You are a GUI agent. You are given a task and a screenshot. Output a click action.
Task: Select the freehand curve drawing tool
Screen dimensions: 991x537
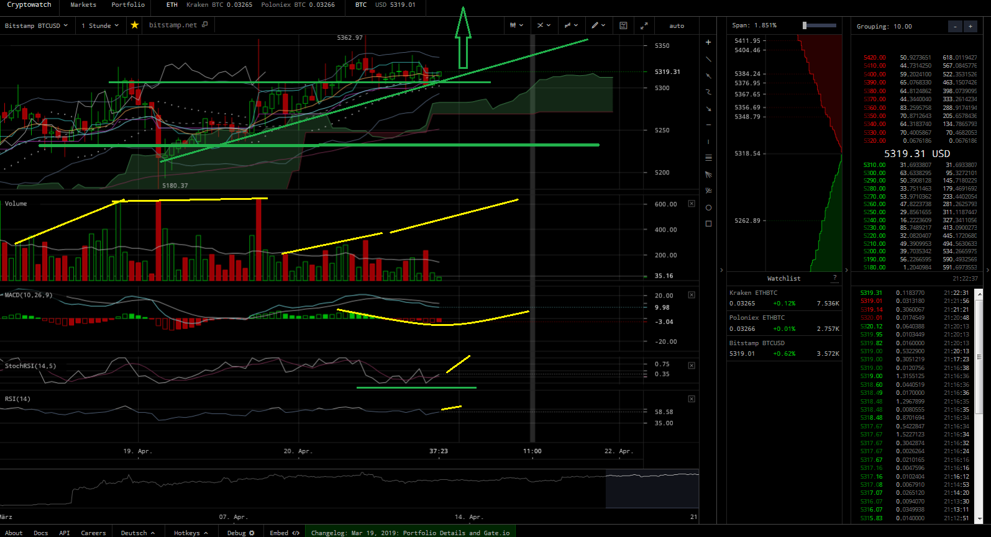(708, 92)
